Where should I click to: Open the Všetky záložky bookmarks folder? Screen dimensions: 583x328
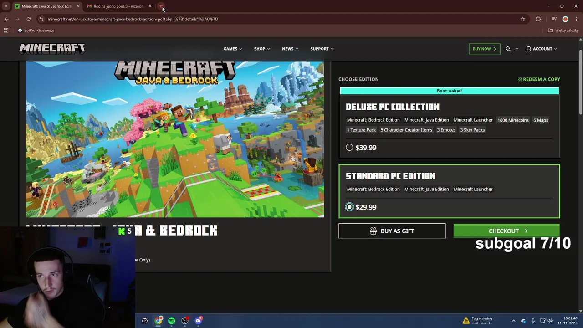563,31
